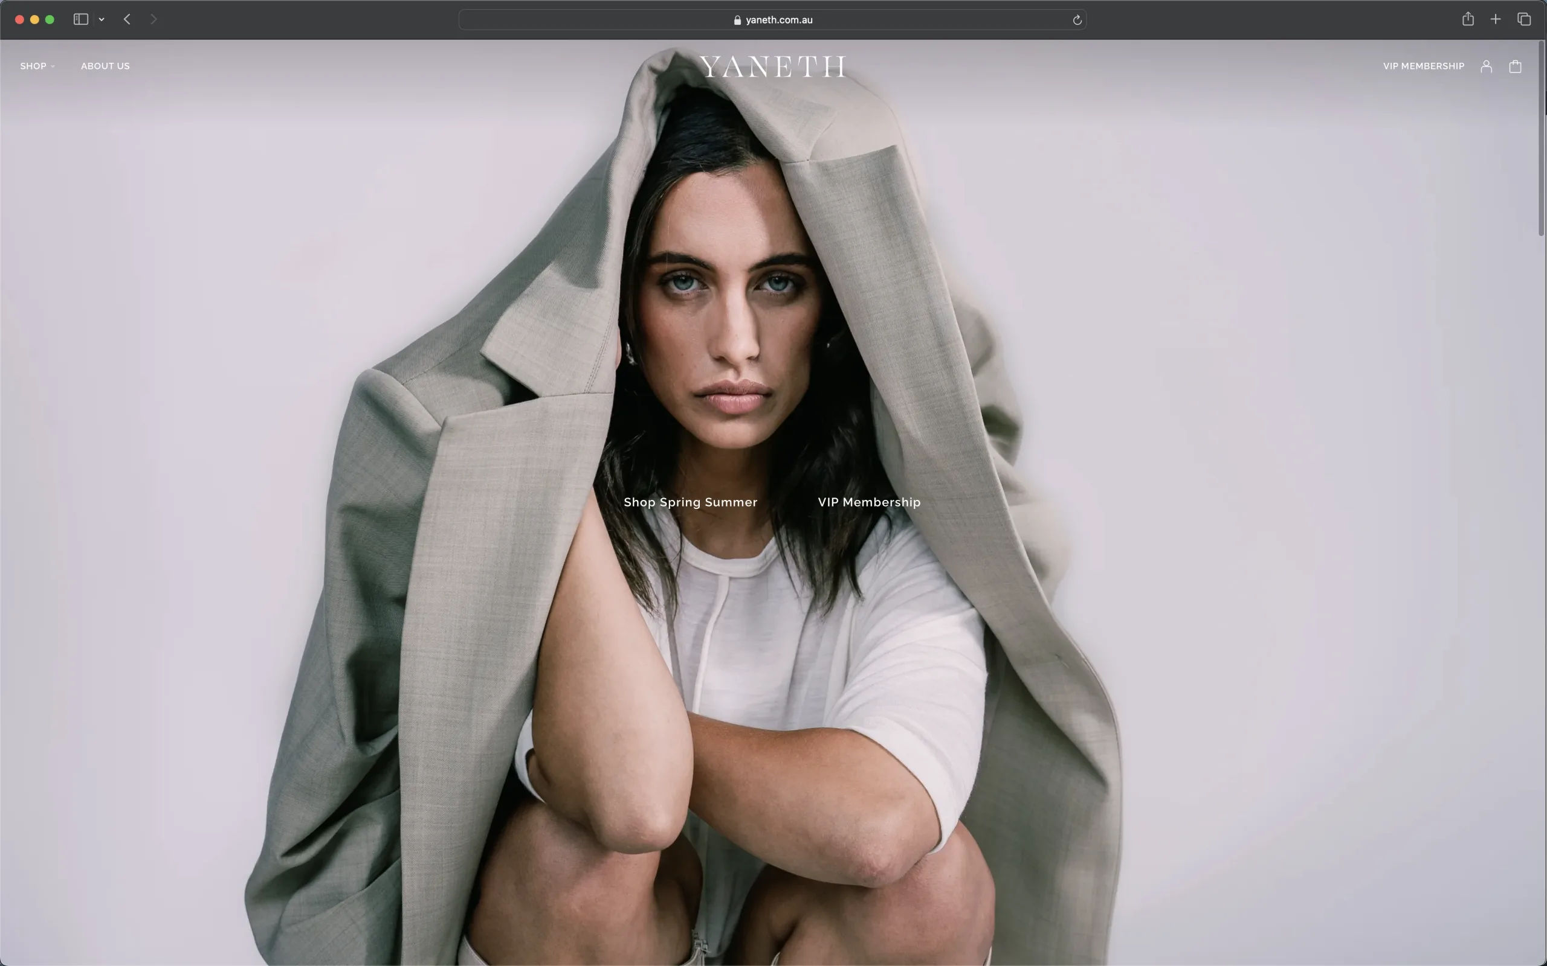Click the macOS browser tab strip
Image resolution: width=1547 pixels, height=966 pixels.
tap(773, 19)
